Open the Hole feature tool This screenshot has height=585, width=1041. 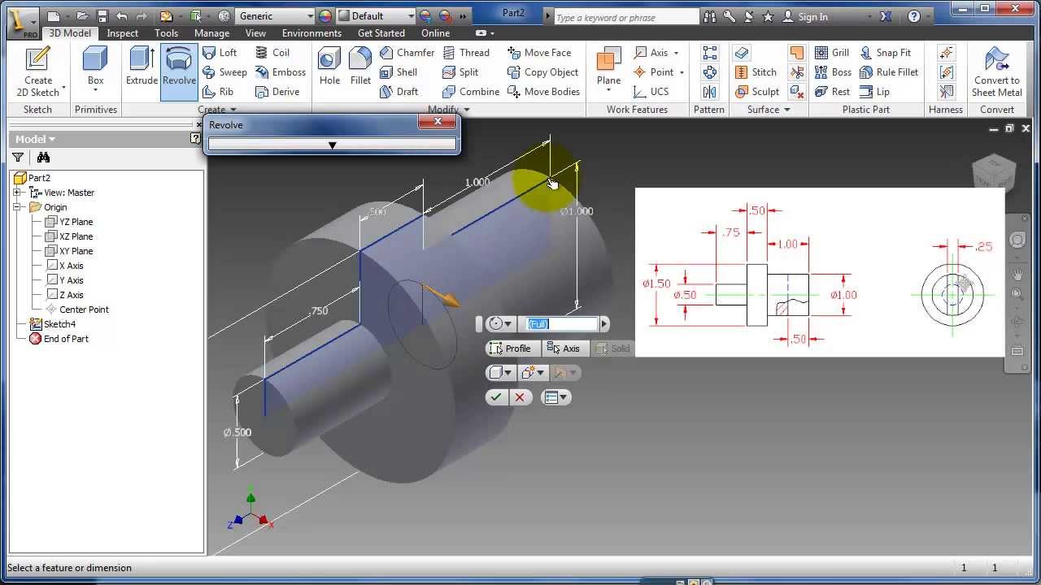[x=329, y=67]
